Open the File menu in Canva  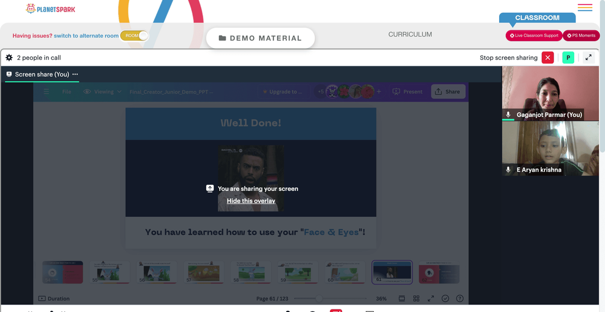click(67, 91)
